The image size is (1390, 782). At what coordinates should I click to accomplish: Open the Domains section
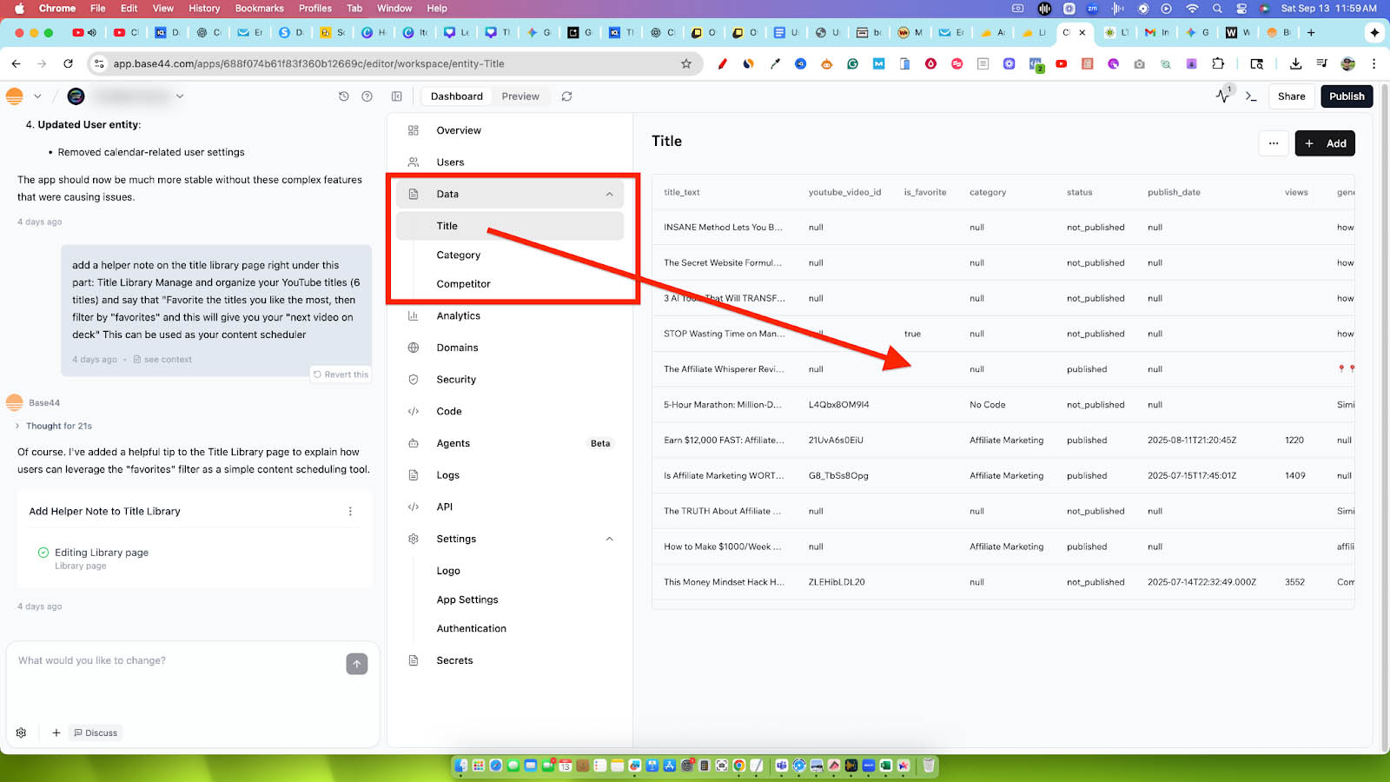coord(458,347)
